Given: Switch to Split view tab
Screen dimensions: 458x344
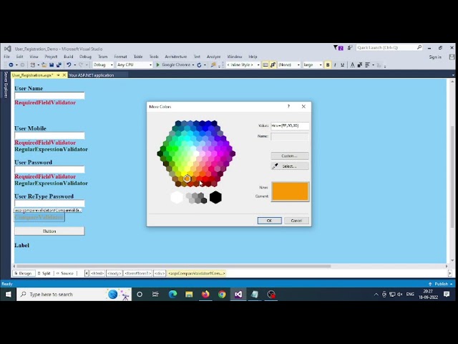Looking at the screenshot, I should click(x=44, y=273).
